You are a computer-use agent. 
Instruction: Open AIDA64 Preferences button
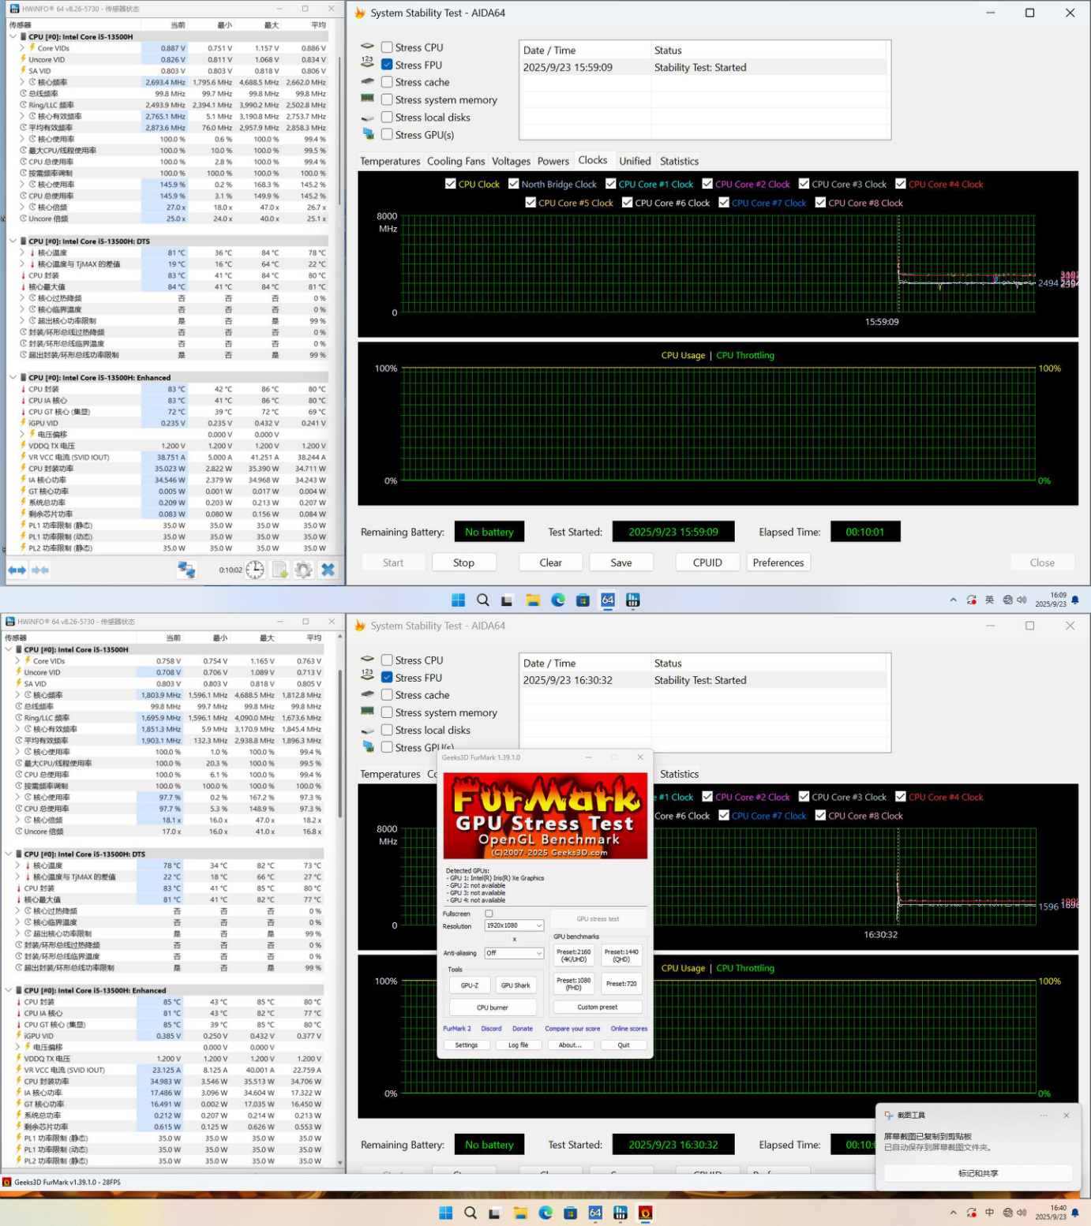(x=778, y=563)
